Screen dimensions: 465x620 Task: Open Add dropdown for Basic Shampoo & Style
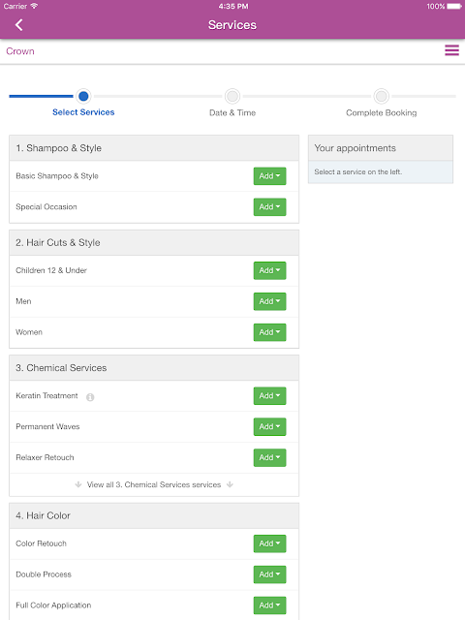click(x=269, y=176)
